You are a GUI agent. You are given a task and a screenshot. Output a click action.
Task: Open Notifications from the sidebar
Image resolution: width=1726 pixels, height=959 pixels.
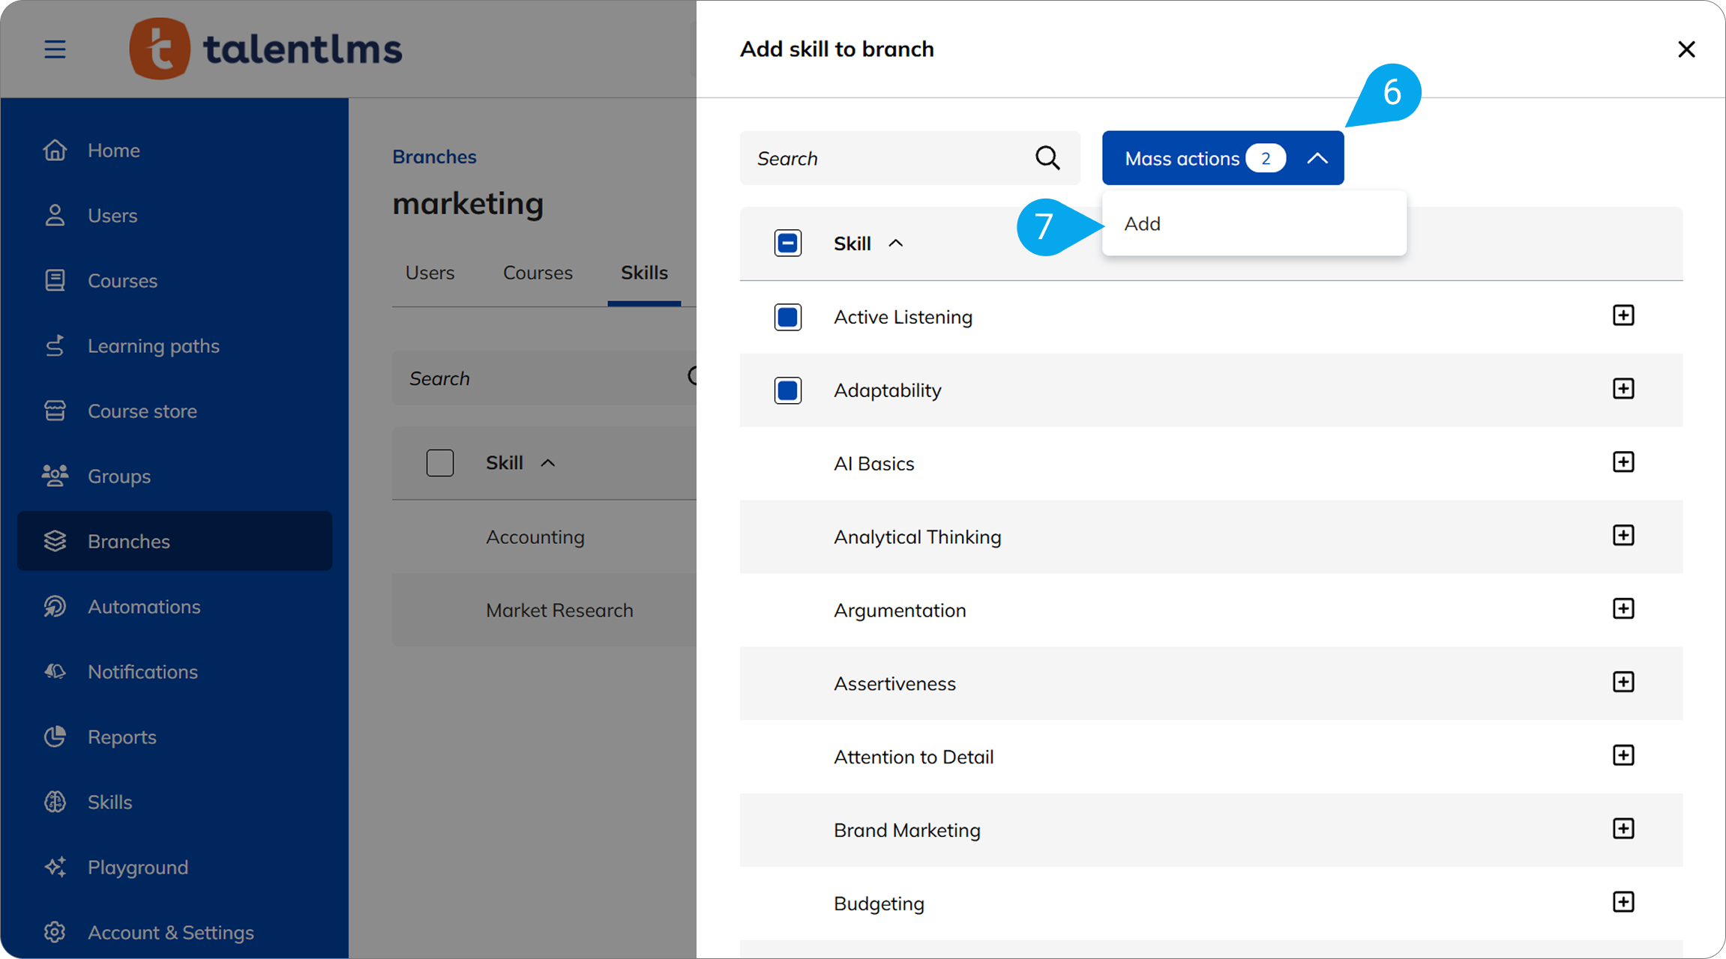175,671
